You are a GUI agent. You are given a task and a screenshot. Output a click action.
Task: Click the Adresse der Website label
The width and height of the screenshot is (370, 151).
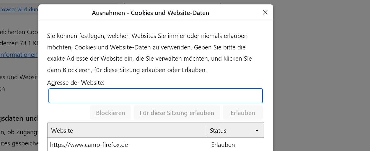(x=76, y=83)
